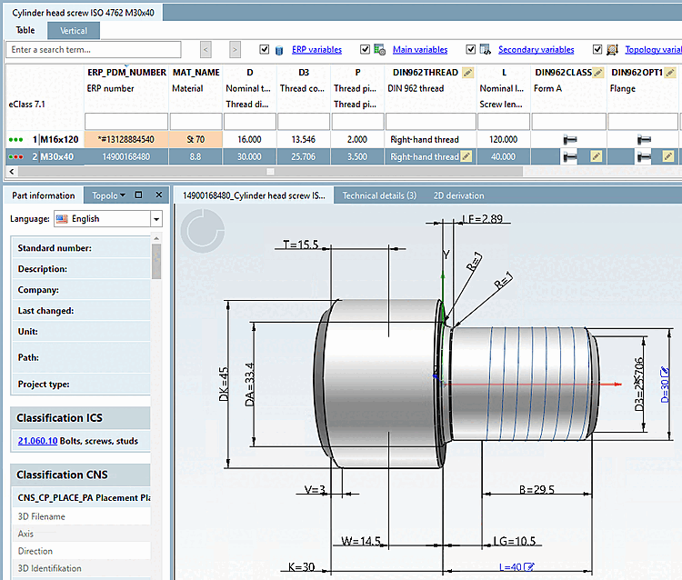Close the docked Part information panel
The image size is (682, 580).
157,195
